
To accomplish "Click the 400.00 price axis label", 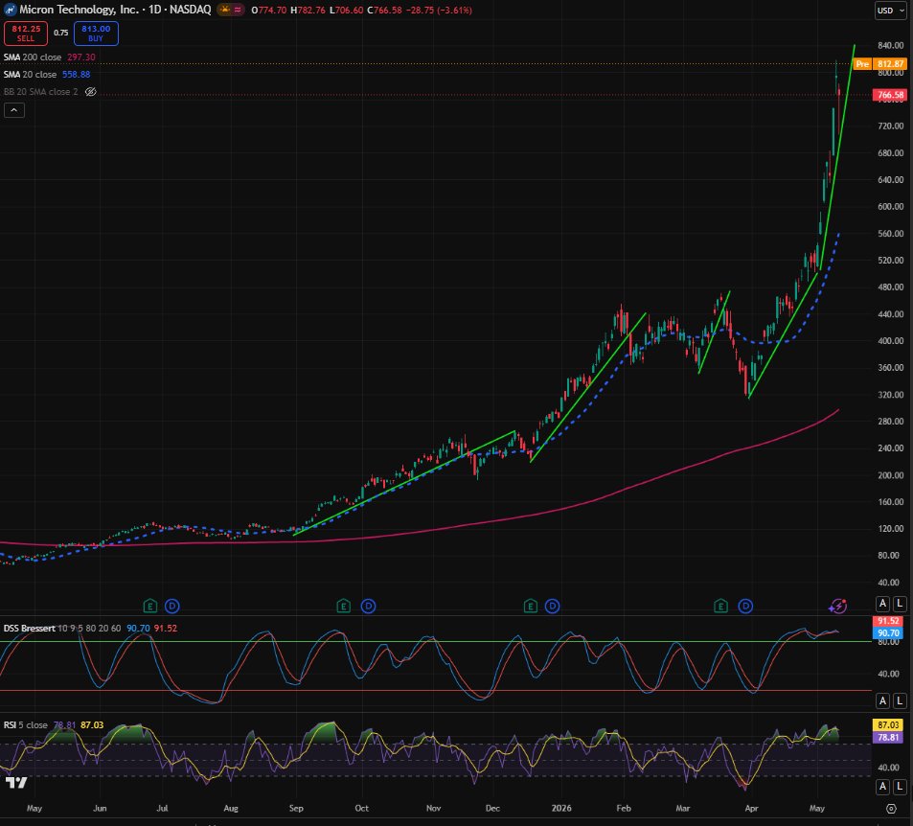I will (x=890, y=341).
